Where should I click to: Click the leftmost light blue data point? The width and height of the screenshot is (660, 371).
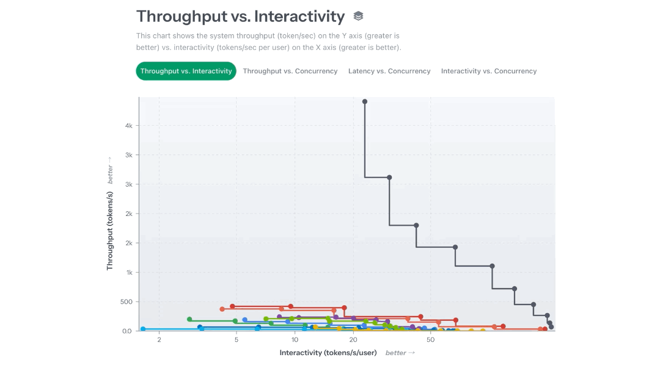(x=143, y=329)
